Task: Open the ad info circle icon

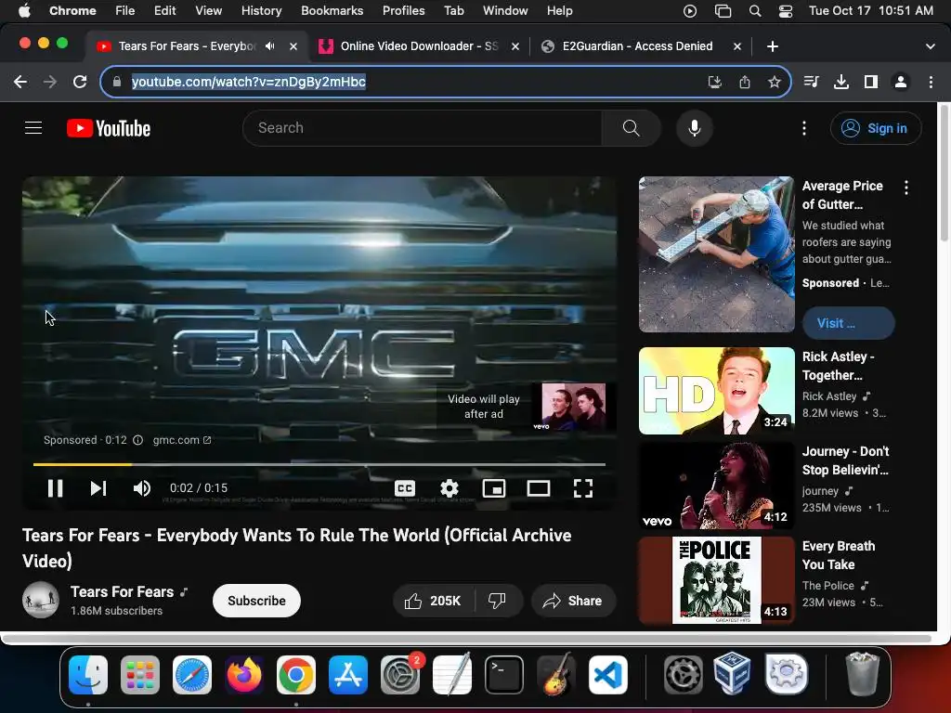Action: click(x=137, y=440)
